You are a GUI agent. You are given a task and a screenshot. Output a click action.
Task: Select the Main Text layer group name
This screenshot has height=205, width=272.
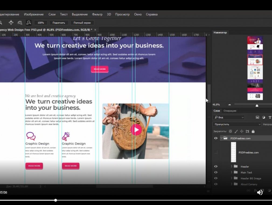[x=246, y=173]
